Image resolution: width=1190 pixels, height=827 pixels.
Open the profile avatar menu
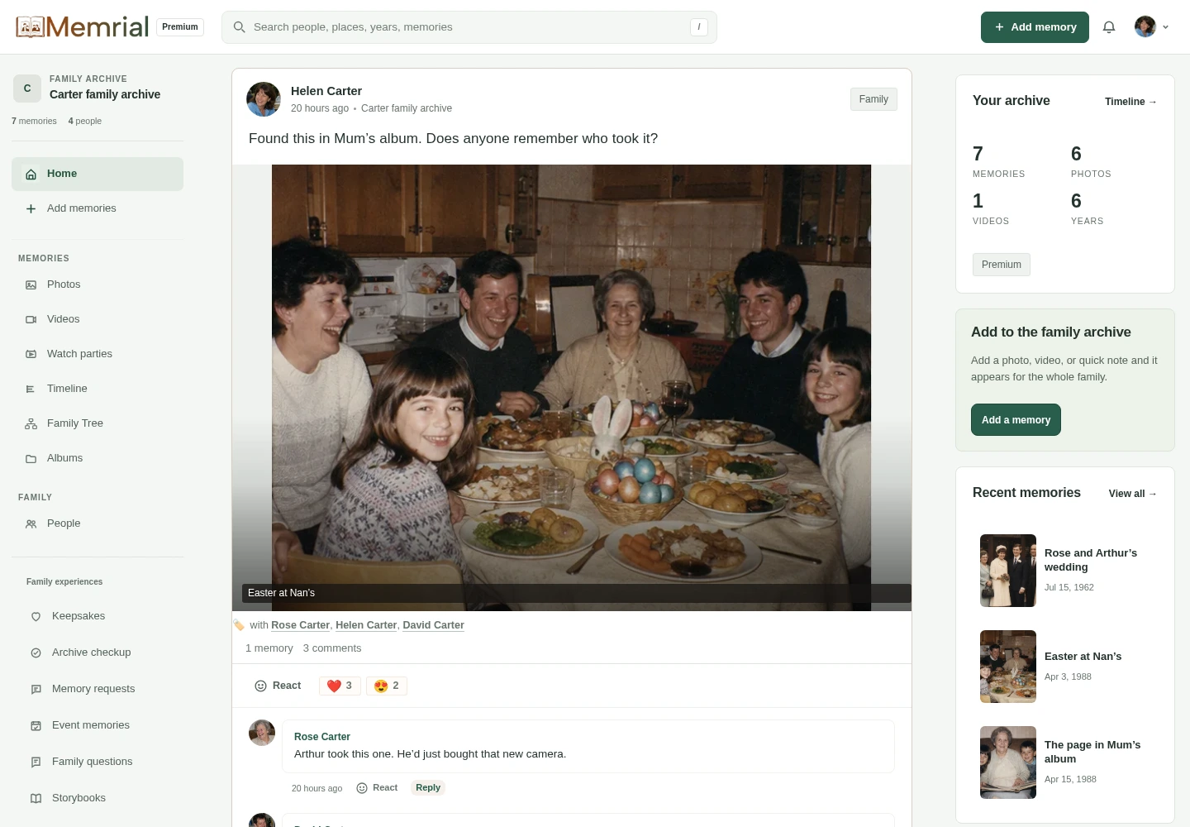click(1152, 27)
